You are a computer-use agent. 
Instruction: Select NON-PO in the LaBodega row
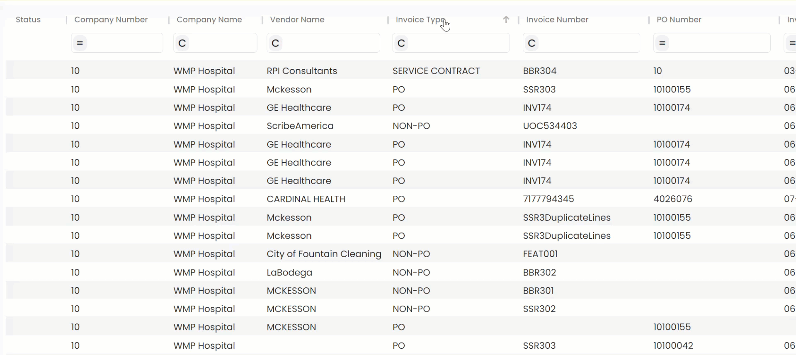pyautogui.click(x=411, y=272)
